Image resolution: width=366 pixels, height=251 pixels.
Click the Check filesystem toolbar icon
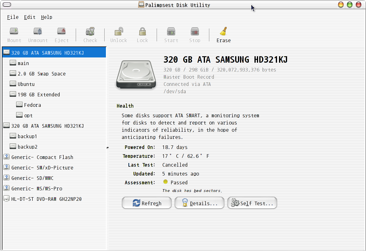[90, 31]
